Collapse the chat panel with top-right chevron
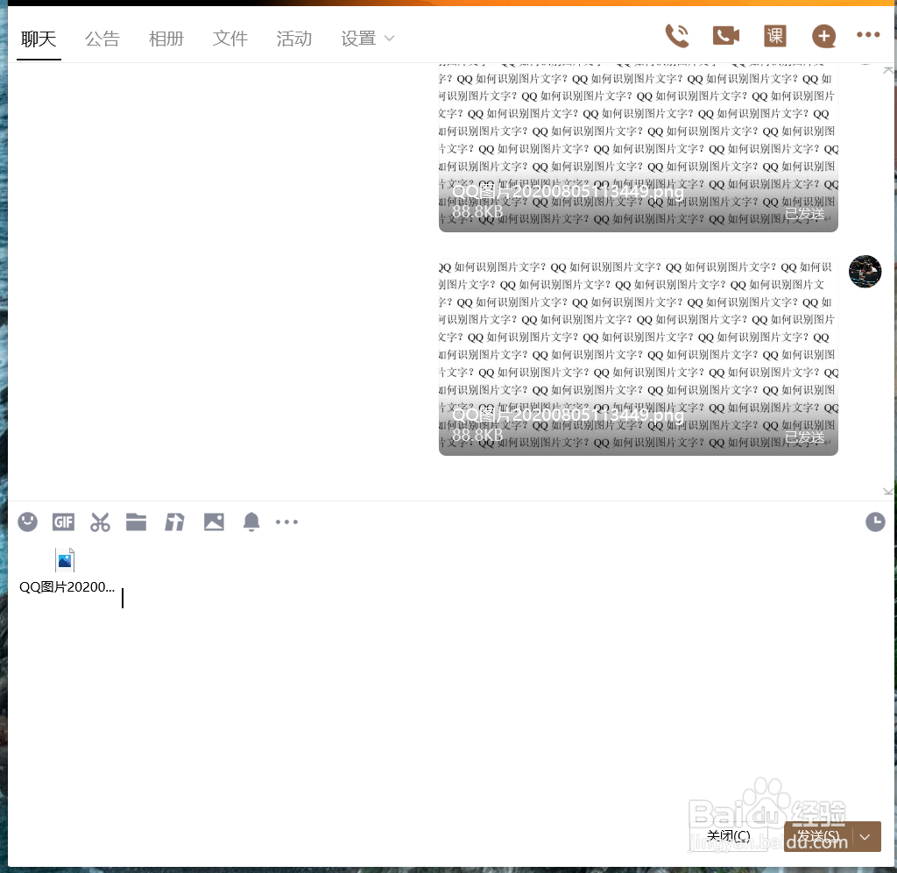The height and width of the screenshot is (873, 897). click(x=887, y=68)
